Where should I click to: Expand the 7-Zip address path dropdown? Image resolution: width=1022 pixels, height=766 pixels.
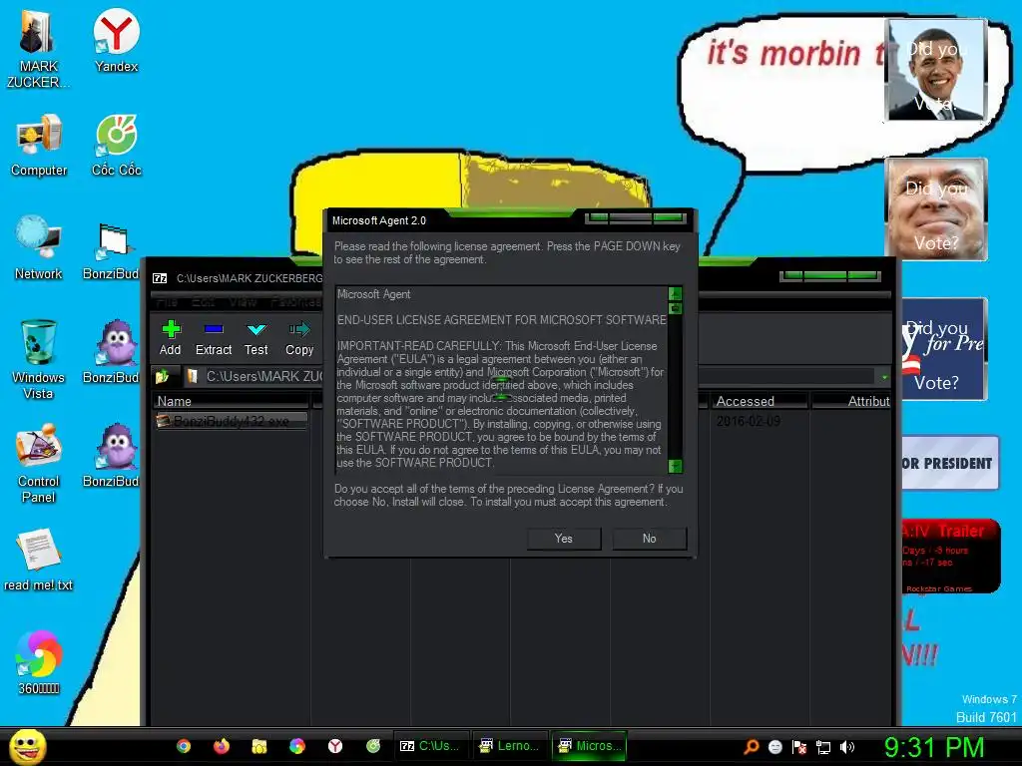point(884,376)
